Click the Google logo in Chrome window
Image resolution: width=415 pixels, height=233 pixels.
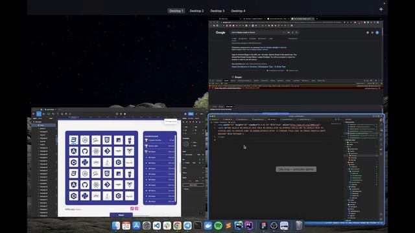pos(220,32)
